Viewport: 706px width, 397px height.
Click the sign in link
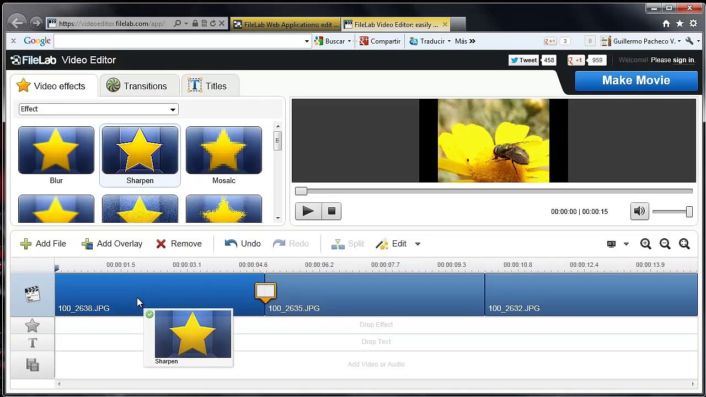pos(683,60)
